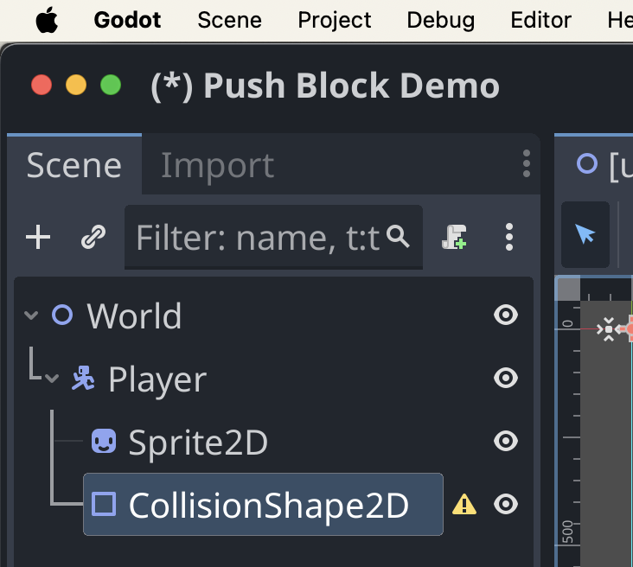This screenshot has height=567, width=633.
Task: Open the Godot application menu
Action: coord(127,20)
